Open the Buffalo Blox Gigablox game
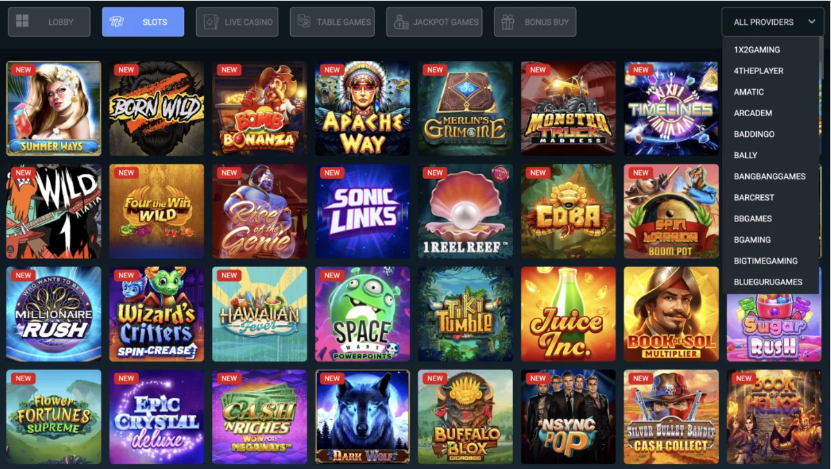831x469 pixels. coord(465,417)
